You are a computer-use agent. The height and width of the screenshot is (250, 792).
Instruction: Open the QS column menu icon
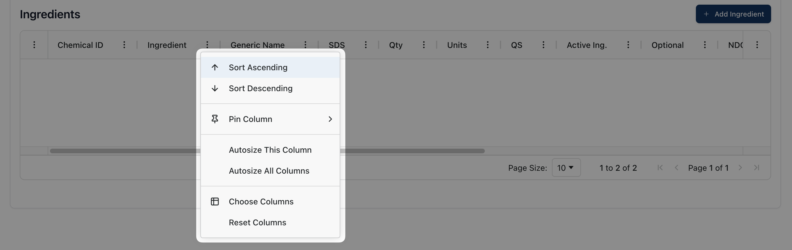[x=543, y=45]
